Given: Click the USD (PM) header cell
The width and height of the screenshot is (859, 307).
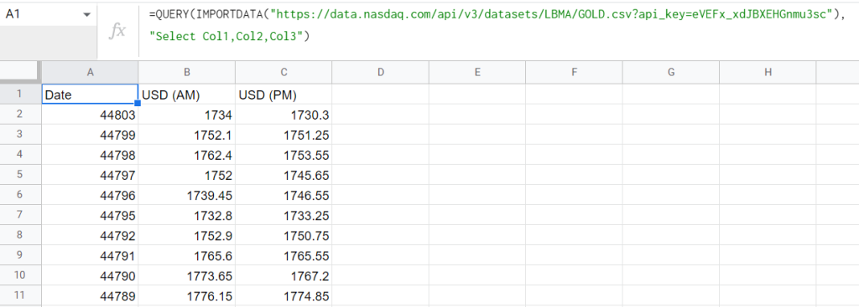Looking at the screenshot, I should click(284, 94).
